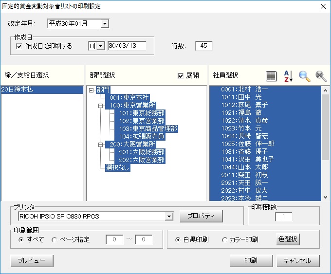Open the era H dropdown

pos(100,46)
